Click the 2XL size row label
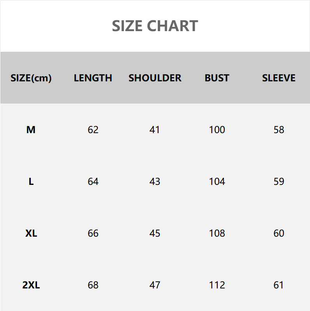This screenshot has width=310, height=311. 31,285
